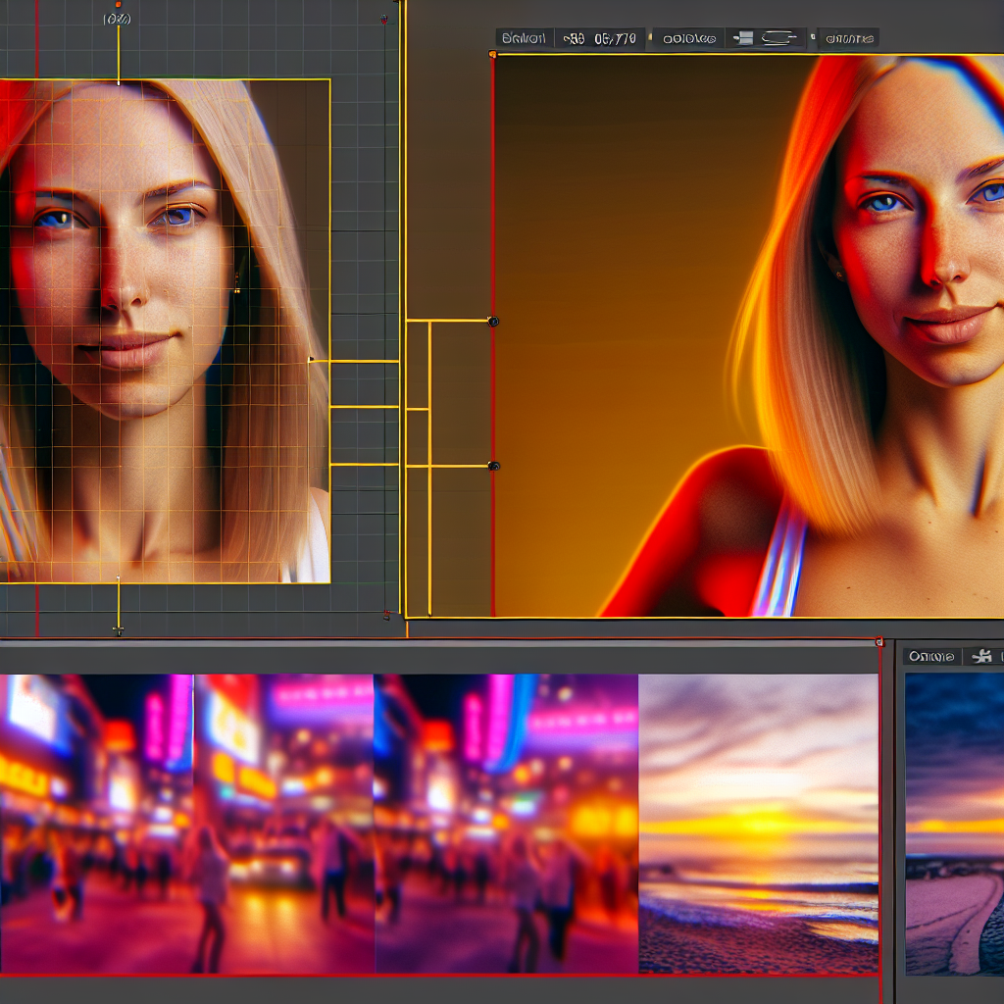Click the red corner handle above the sunset strip
Screen dimensions: 1004x1004
878,642
